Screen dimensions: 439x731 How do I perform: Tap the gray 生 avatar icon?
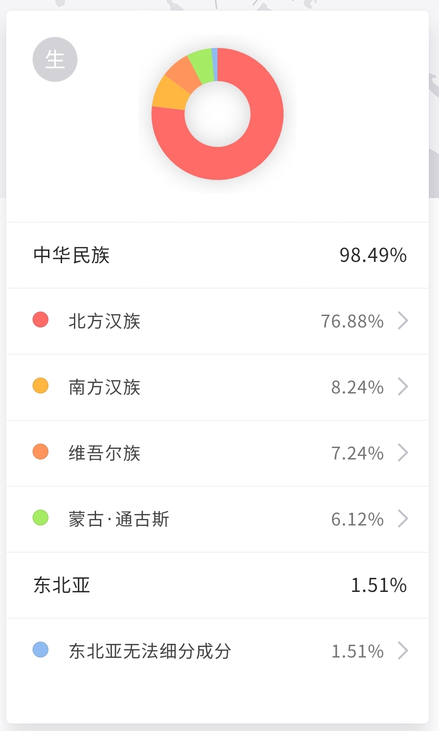tap(55, 59)
